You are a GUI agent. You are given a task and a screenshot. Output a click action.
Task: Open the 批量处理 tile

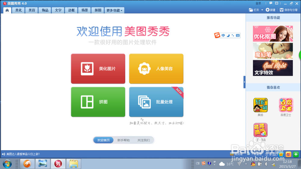click(x=156, y=102)
